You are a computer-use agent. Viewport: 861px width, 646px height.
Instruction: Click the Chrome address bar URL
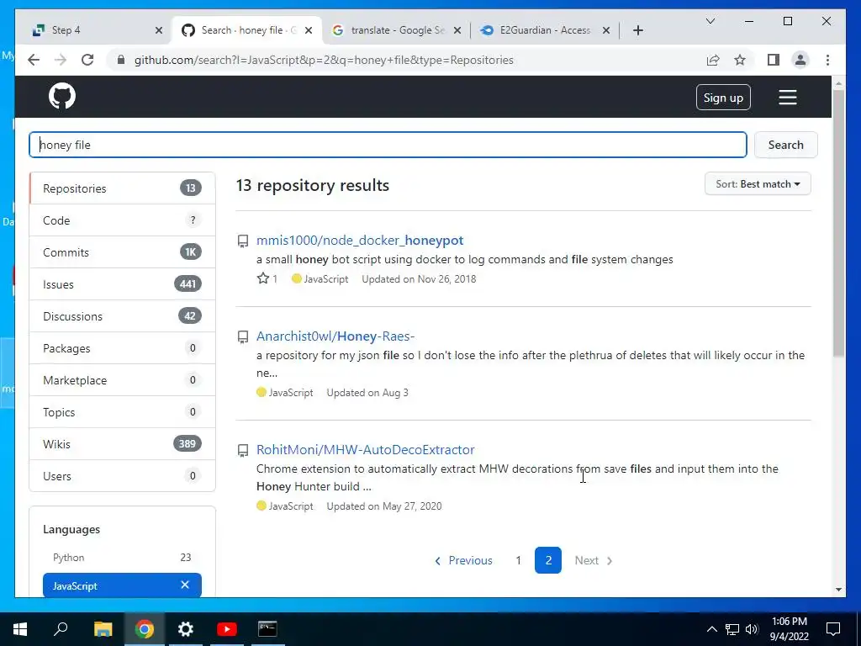click(324, 60)
